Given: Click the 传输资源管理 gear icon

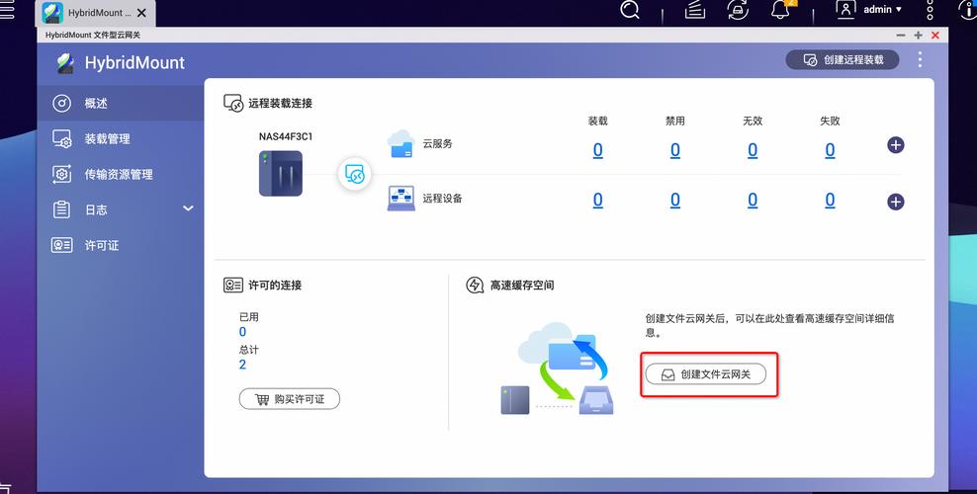Looking at the screenshot, I should point(61,174).
